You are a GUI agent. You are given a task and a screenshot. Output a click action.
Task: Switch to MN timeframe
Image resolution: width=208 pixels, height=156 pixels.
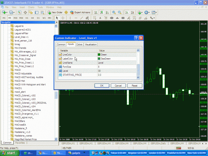point(50,18)
